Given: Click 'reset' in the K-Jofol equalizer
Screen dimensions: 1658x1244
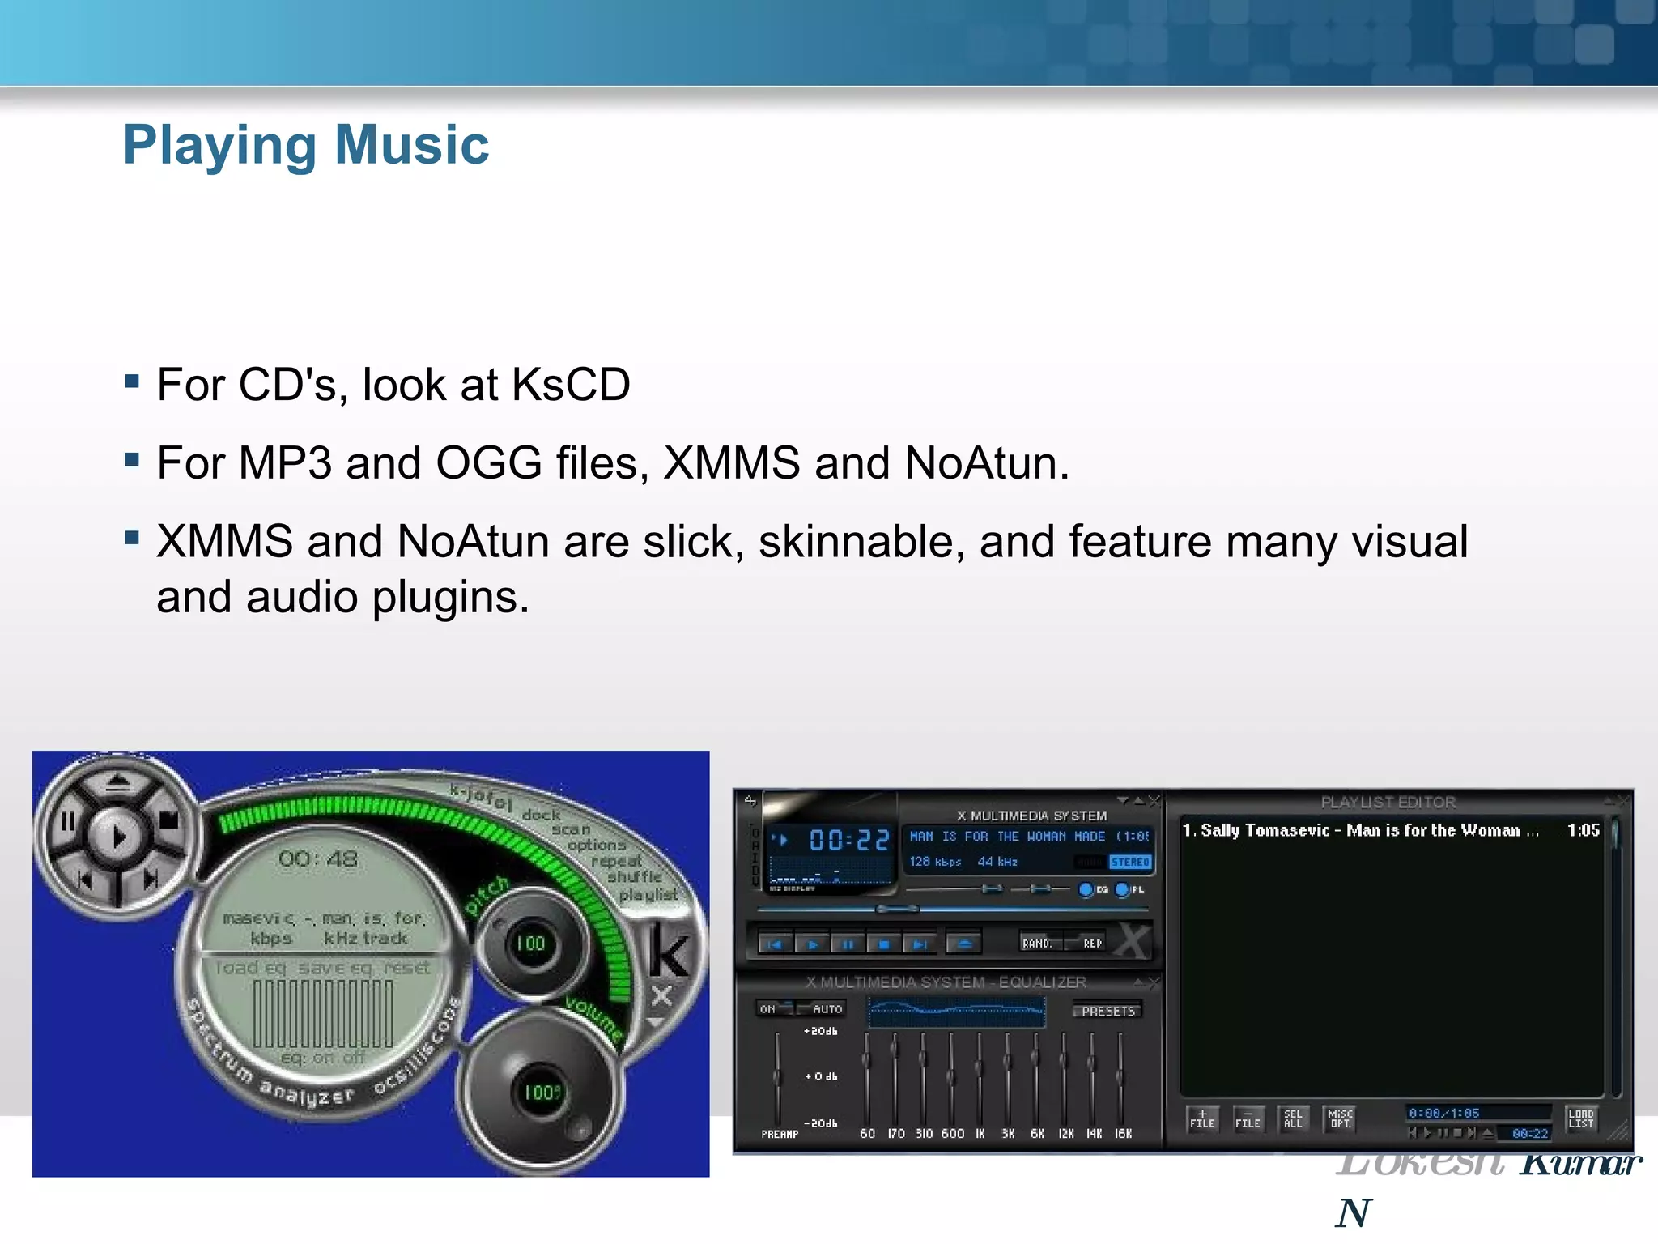Looking at the screenshot, I should pyautogui.click(x=407, y=967).
